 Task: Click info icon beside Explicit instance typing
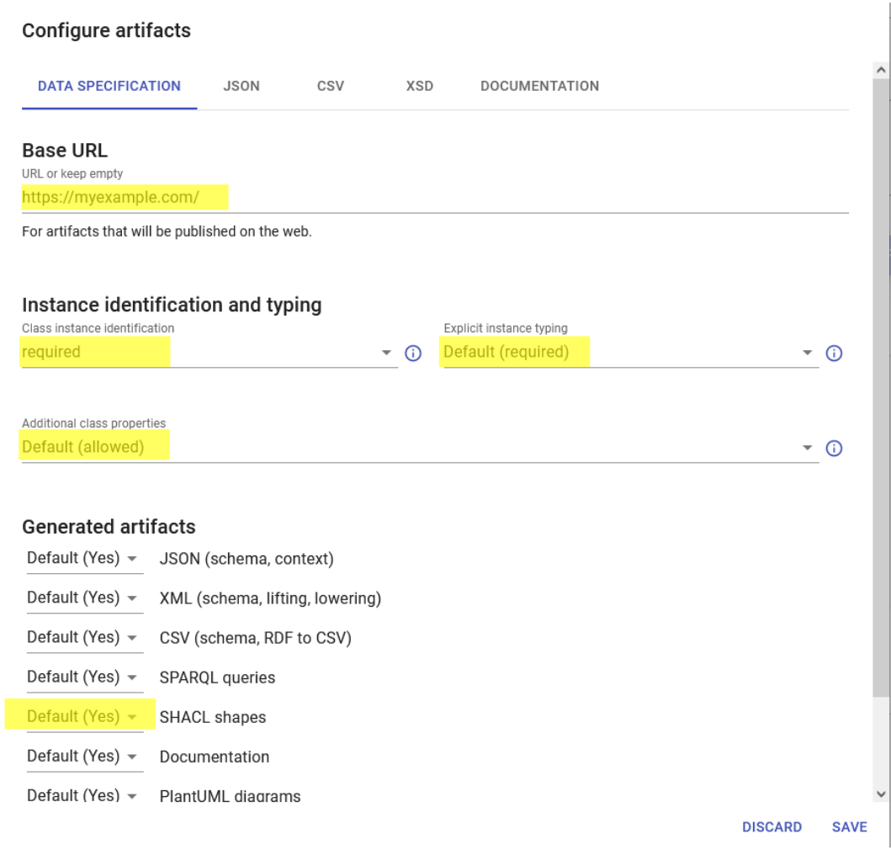(834, 353)
